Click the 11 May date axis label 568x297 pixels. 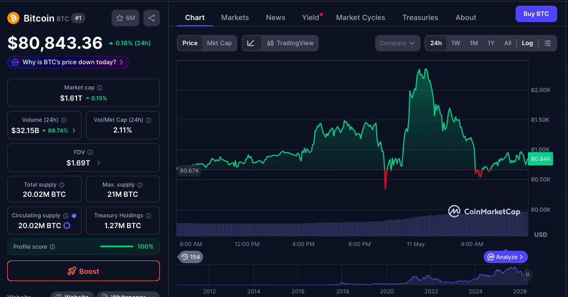tap(415, 244)
